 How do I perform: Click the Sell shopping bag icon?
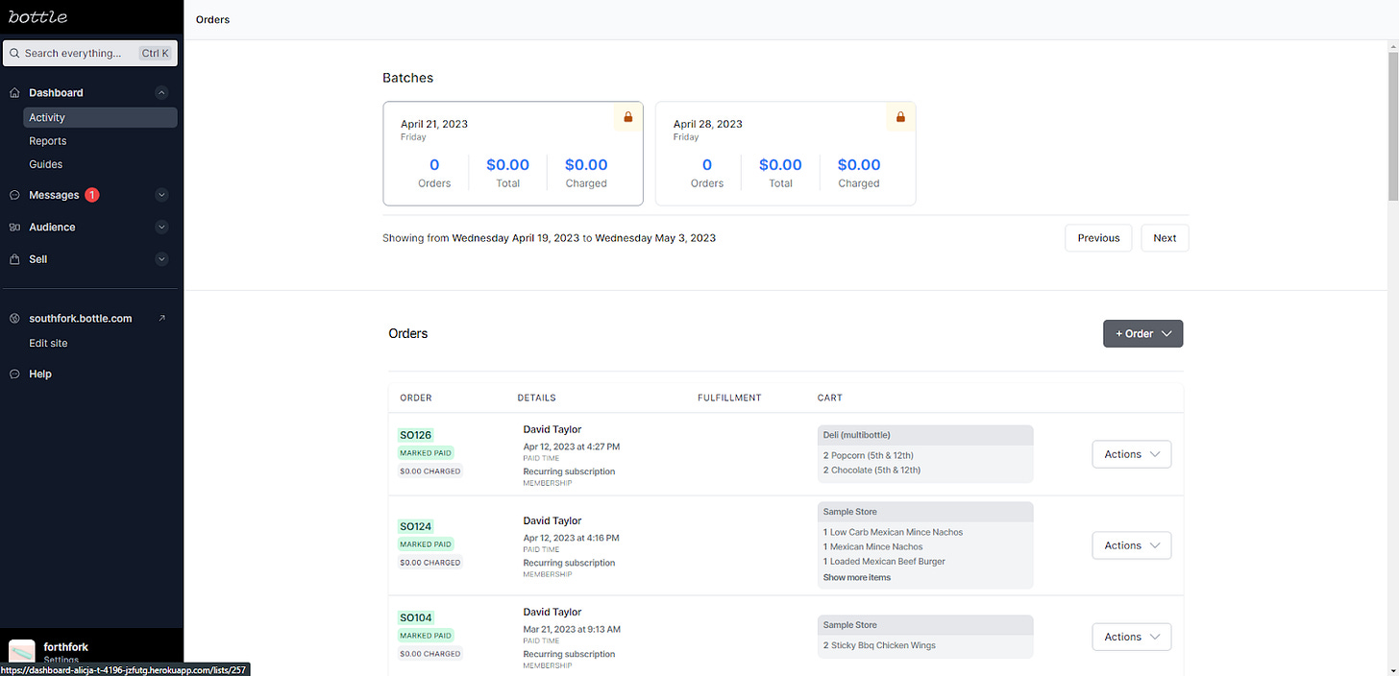coord(14,259)
